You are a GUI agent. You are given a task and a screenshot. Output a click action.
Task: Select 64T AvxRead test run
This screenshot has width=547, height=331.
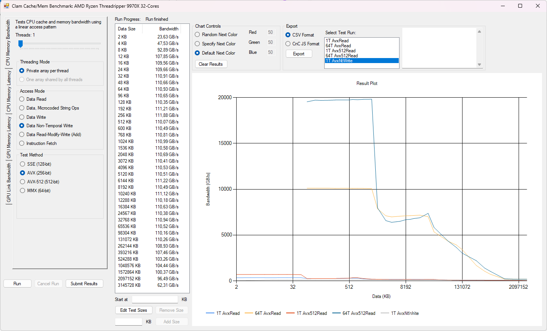[x=362, y=45]
